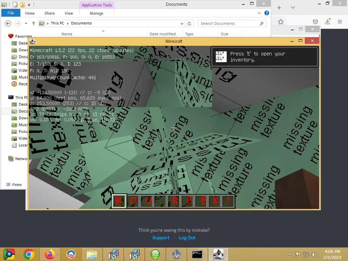Open Action Center flag in the tray
This screenshot has height=261, width=348.
point(298,254)
